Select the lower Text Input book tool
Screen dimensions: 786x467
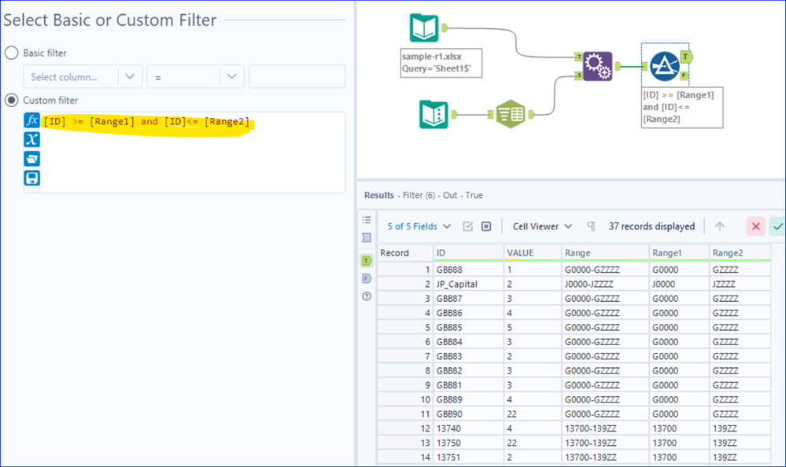tap(434, 114)
